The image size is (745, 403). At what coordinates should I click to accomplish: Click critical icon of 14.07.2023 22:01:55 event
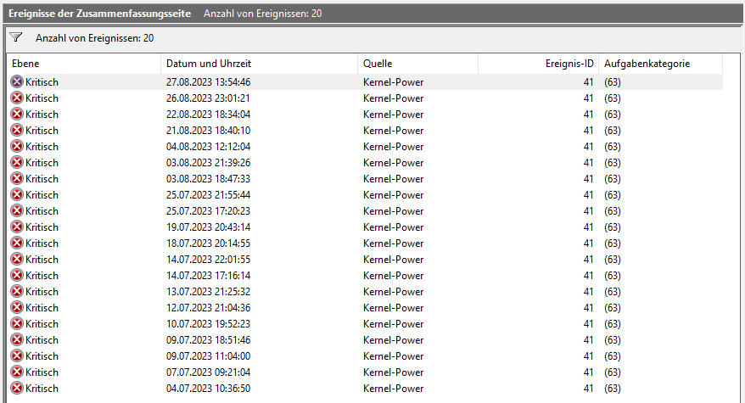17,260
